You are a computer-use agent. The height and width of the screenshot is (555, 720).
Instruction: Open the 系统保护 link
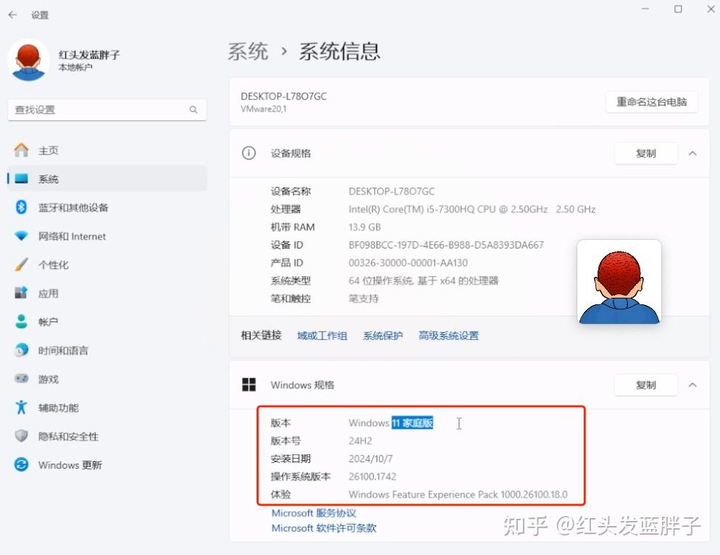[x=382, y=336]
